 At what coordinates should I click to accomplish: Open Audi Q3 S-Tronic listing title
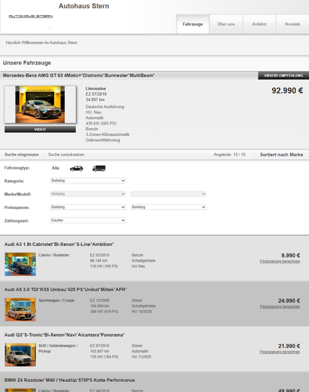[64, 335]
